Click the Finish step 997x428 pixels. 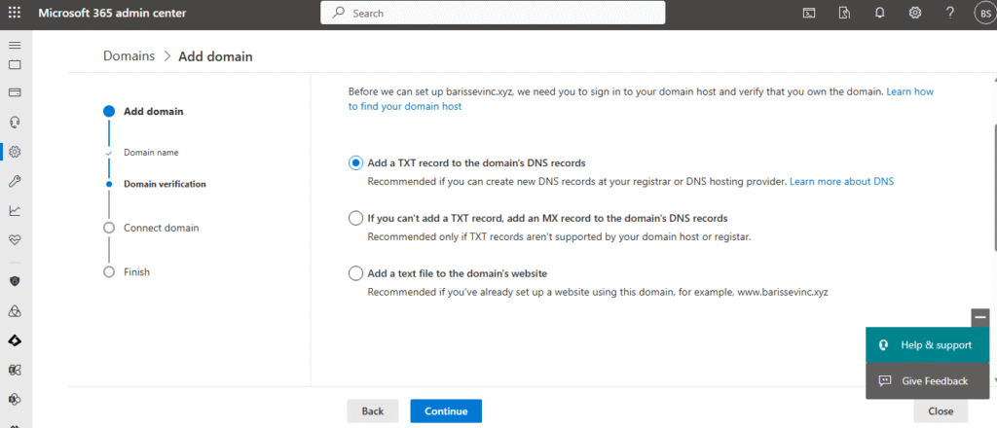pyautogui.click(x=136, y=271)
